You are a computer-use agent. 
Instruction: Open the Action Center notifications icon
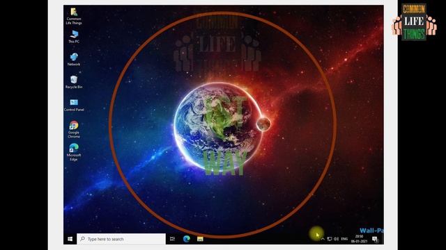click(375, 239)
